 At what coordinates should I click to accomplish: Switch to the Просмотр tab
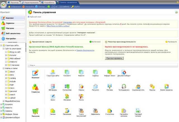click(x=13, y=3)
